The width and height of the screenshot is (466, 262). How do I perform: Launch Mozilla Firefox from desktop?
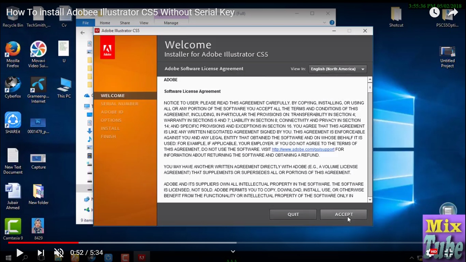[x=13, y=55]
